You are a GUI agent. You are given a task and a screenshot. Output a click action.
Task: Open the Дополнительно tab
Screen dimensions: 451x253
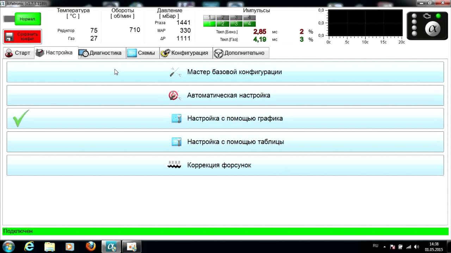241,53
